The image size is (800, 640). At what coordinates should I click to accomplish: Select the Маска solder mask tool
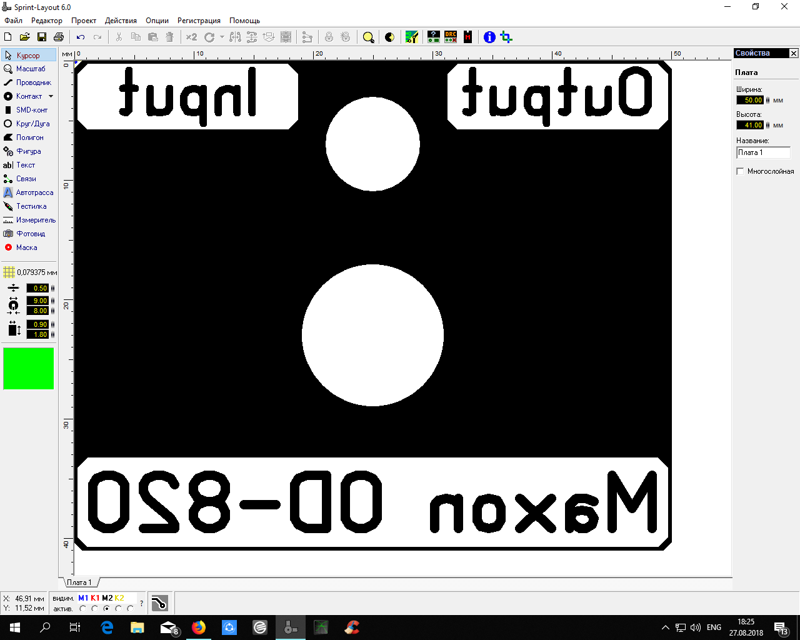click(29, 247)
